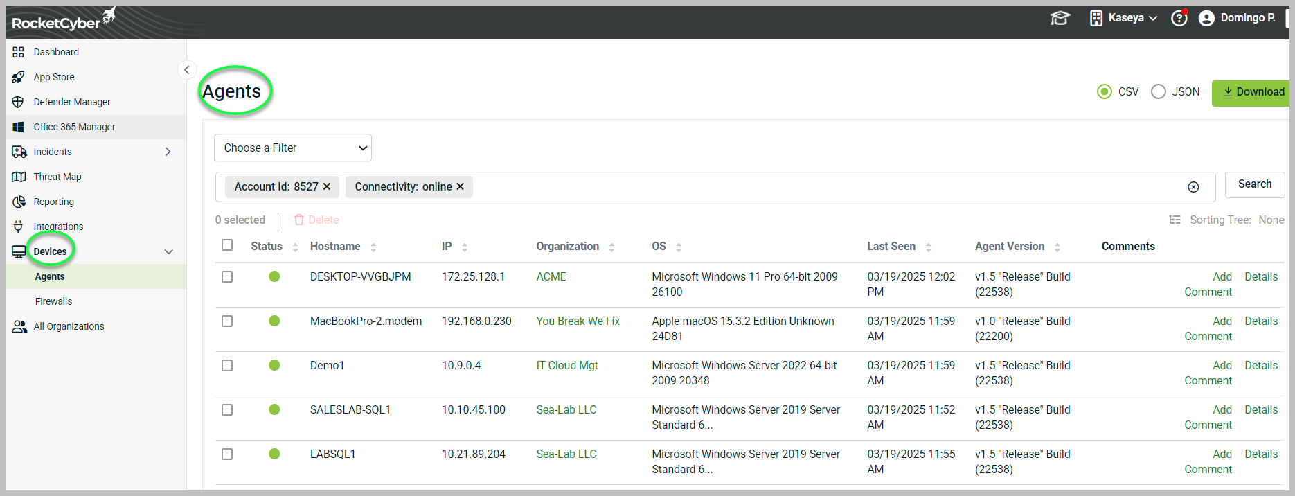
Task: Open App Store in the sidebar
Action: 54,77
